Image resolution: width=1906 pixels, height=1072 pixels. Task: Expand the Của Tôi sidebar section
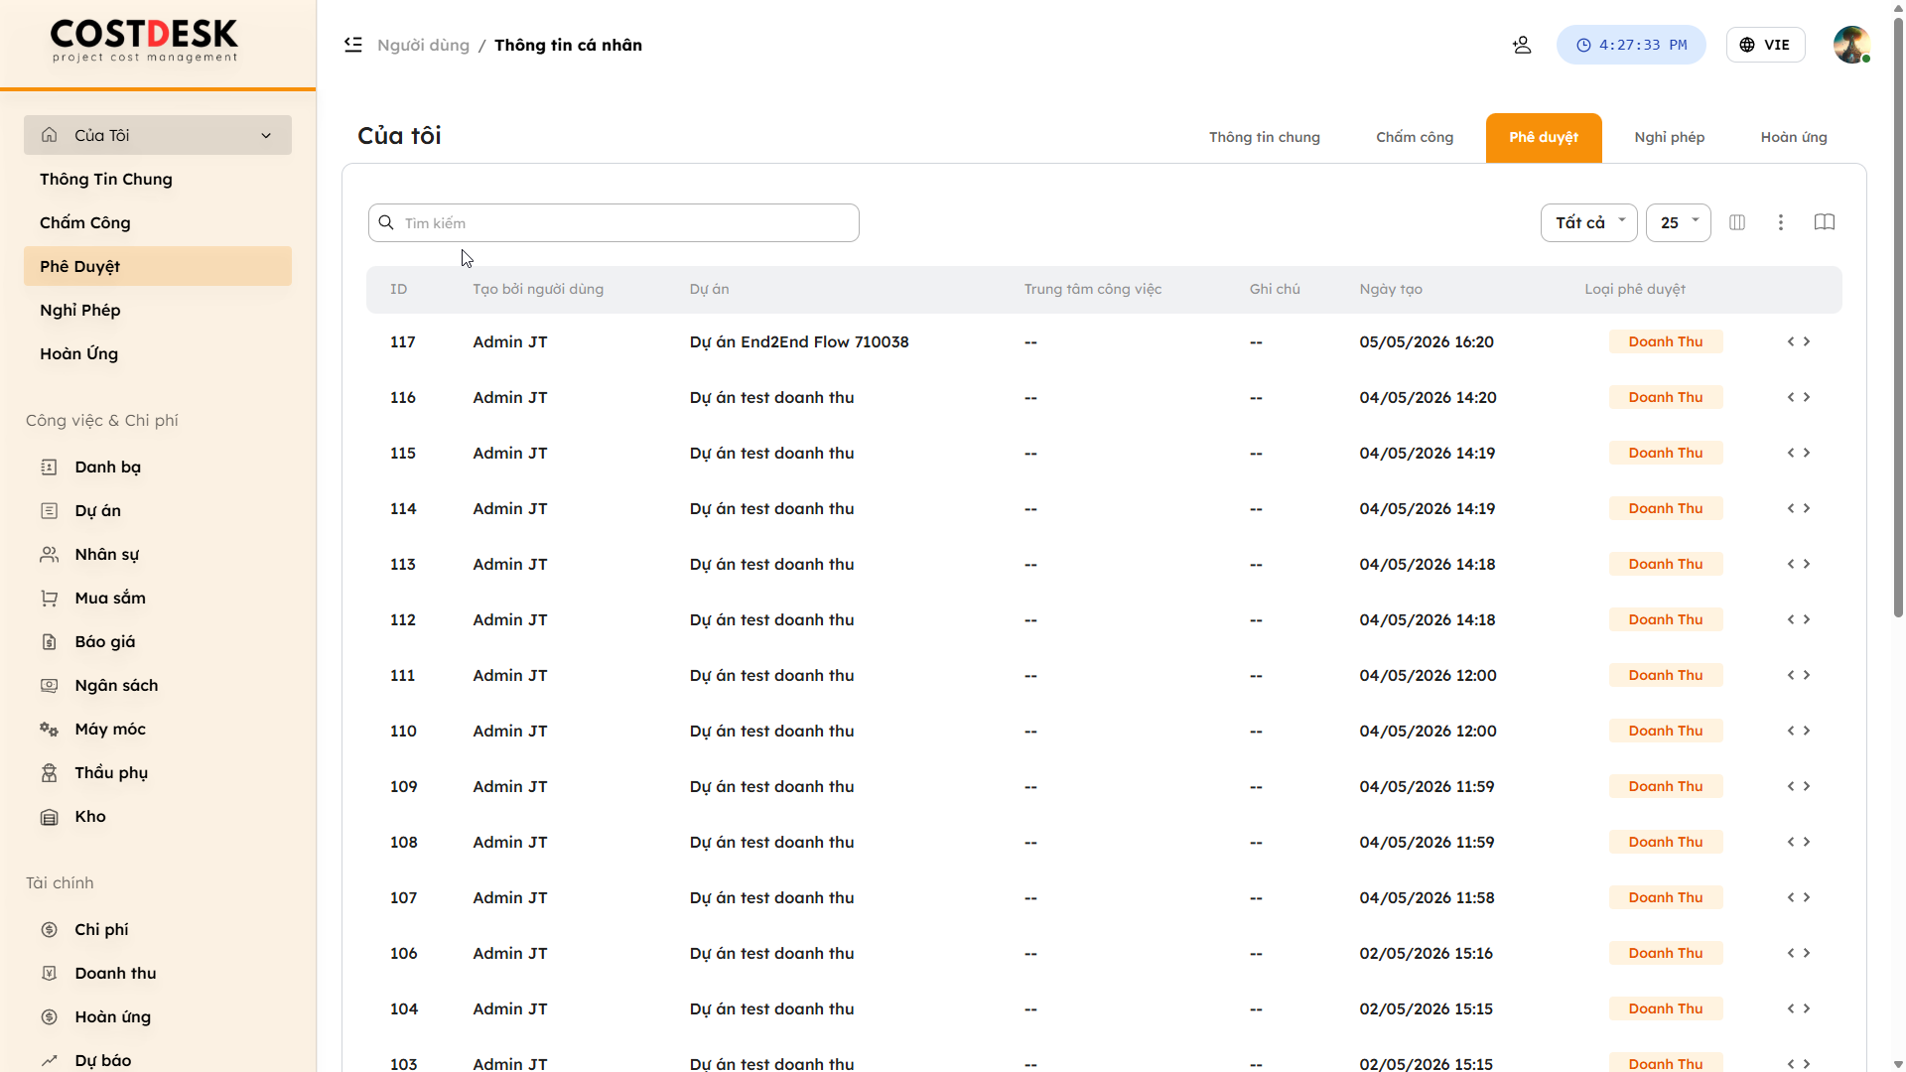(x=158, y=135)
